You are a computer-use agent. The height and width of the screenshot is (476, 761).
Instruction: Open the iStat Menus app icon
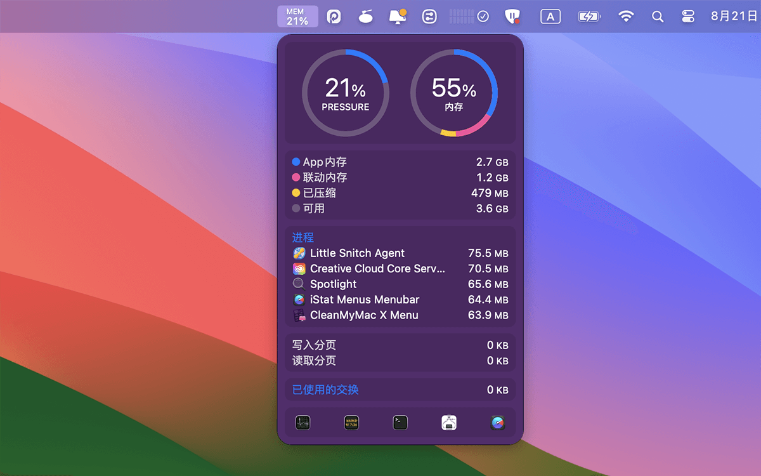[x=498, y=423]
